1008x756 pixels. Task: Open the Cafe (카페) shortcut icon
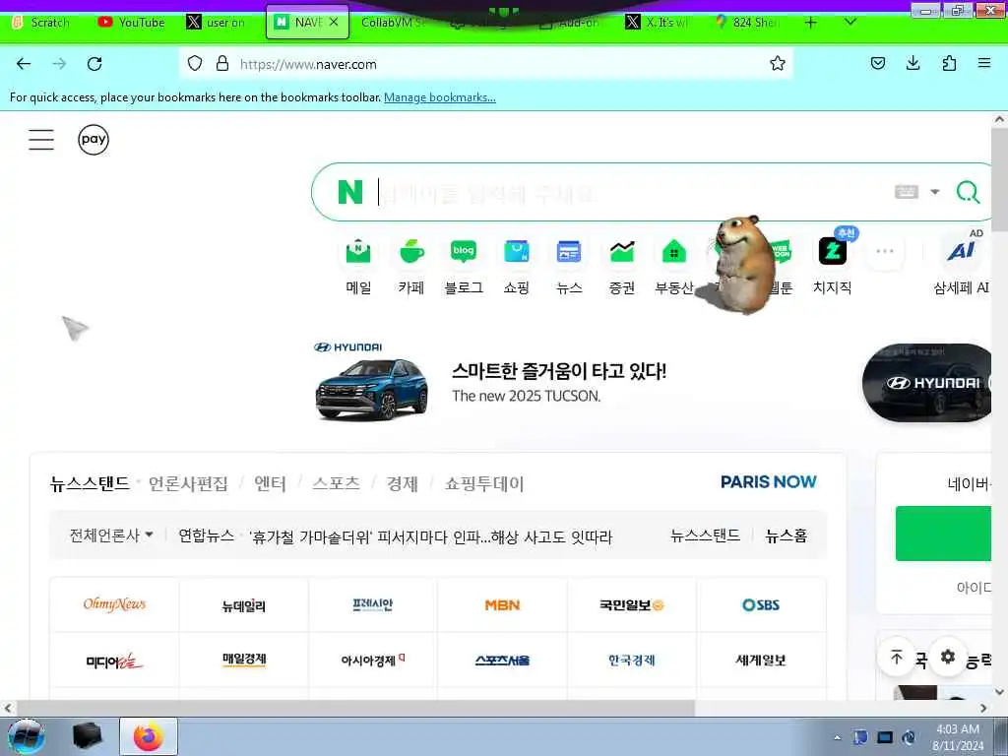(x=411, y=252)
